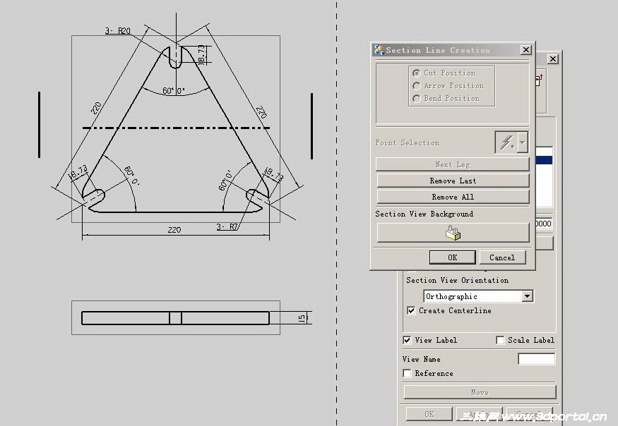Click the Remove All button
Screen dimensions: 618x426
453,197
